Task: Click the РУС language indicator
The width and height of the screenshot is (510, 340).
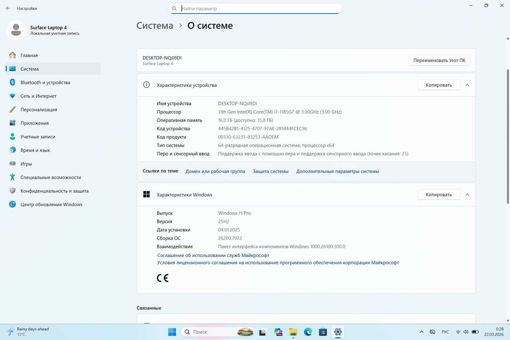Action: click(x=445, y=332)
